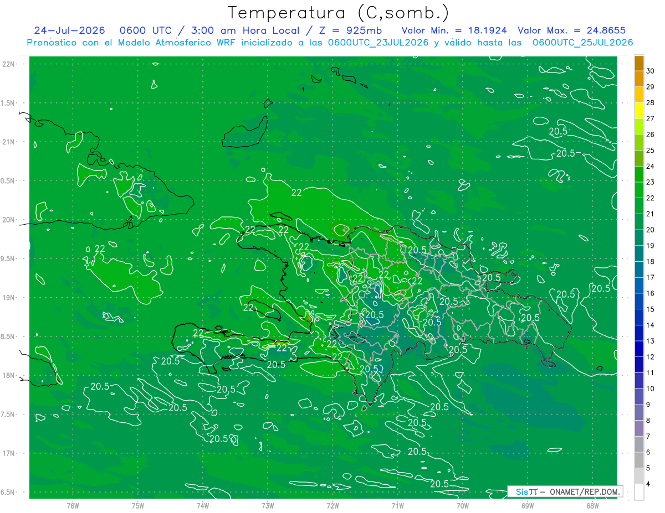Click color scale label '12'

point(651,357)
